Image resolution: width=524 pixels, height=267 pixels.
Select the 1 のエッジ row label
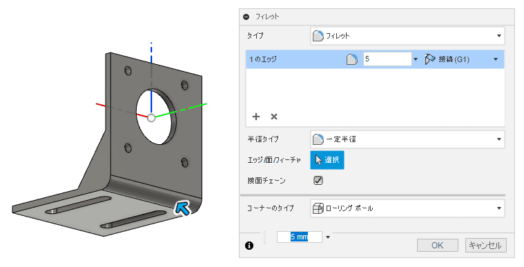[x=263, y=59]
